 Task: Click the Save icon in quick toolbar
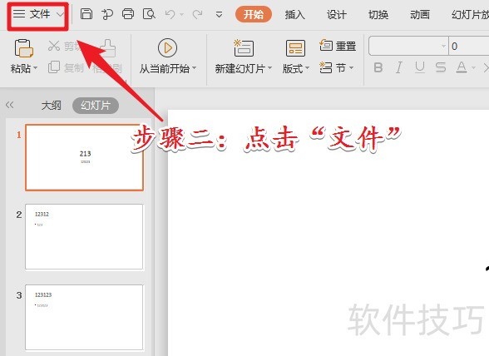(86, 14)
